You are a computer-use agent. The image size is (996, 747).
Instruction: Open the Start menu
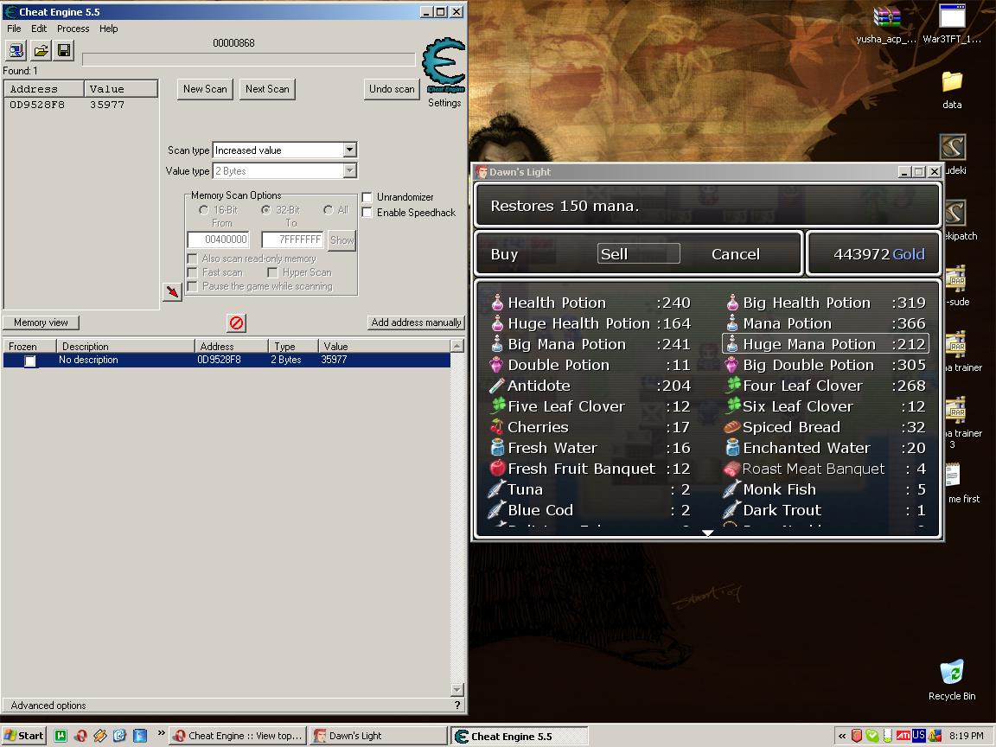[x=23, y=736]
